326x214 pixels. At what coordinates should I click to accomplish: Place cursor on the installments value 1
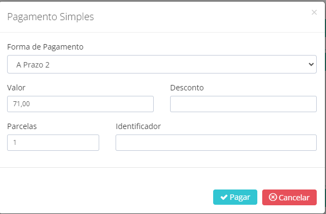click(x=15, y=143)
